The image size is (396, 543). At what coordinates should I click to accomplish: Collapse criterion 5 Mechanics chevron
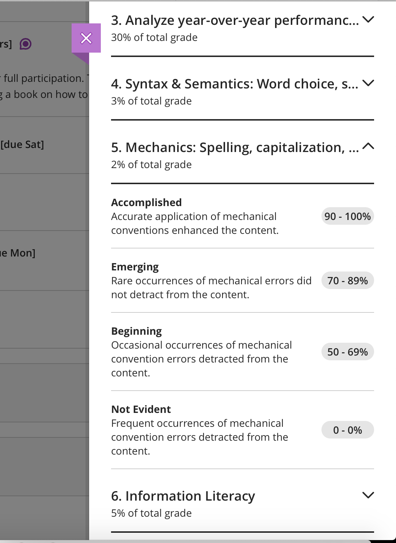368,147
